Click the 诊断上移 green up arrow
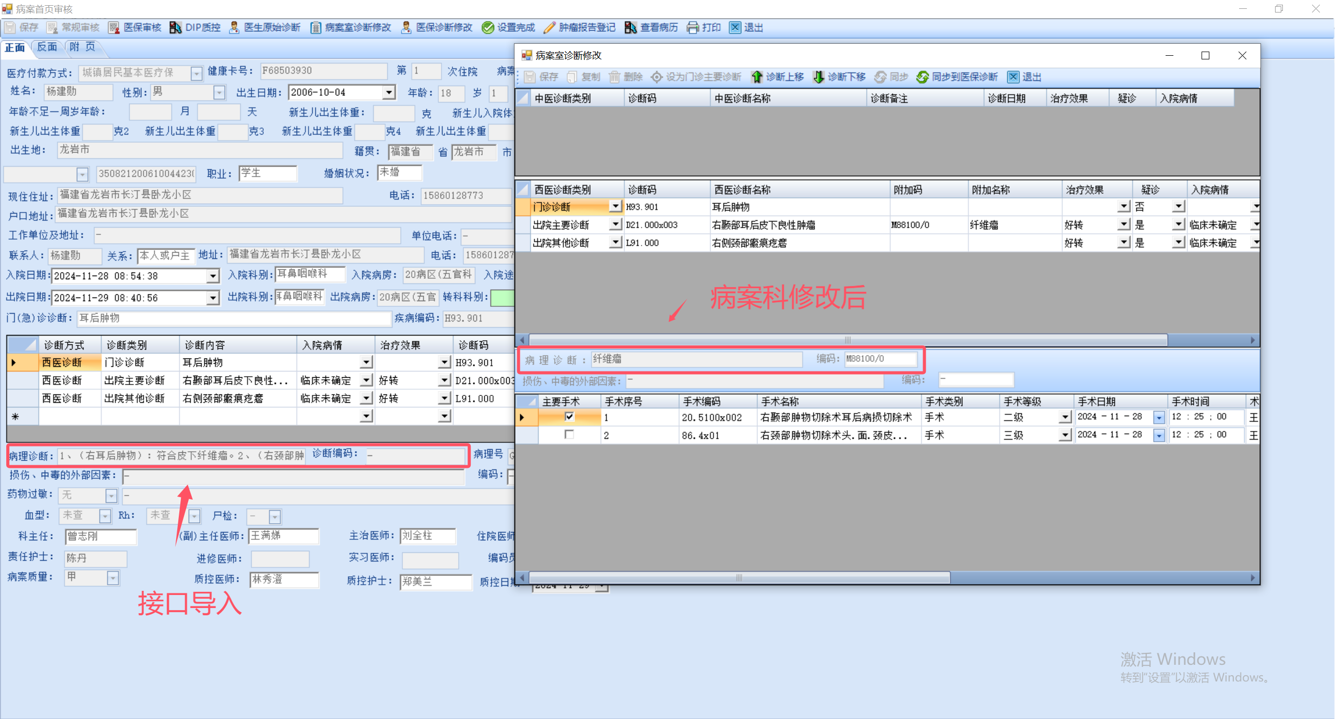The width and height of the screenshot is (1335, 719). [x=756, y=77]
